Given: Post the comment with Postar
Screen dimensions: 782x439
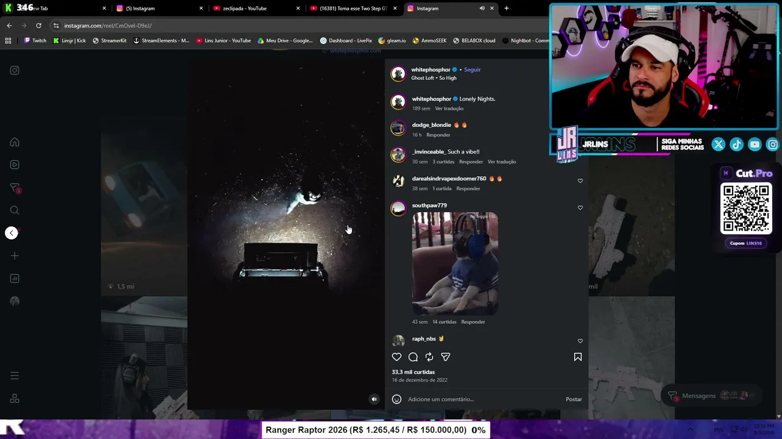Looking at the screenshot, I should tap(574, 399).
